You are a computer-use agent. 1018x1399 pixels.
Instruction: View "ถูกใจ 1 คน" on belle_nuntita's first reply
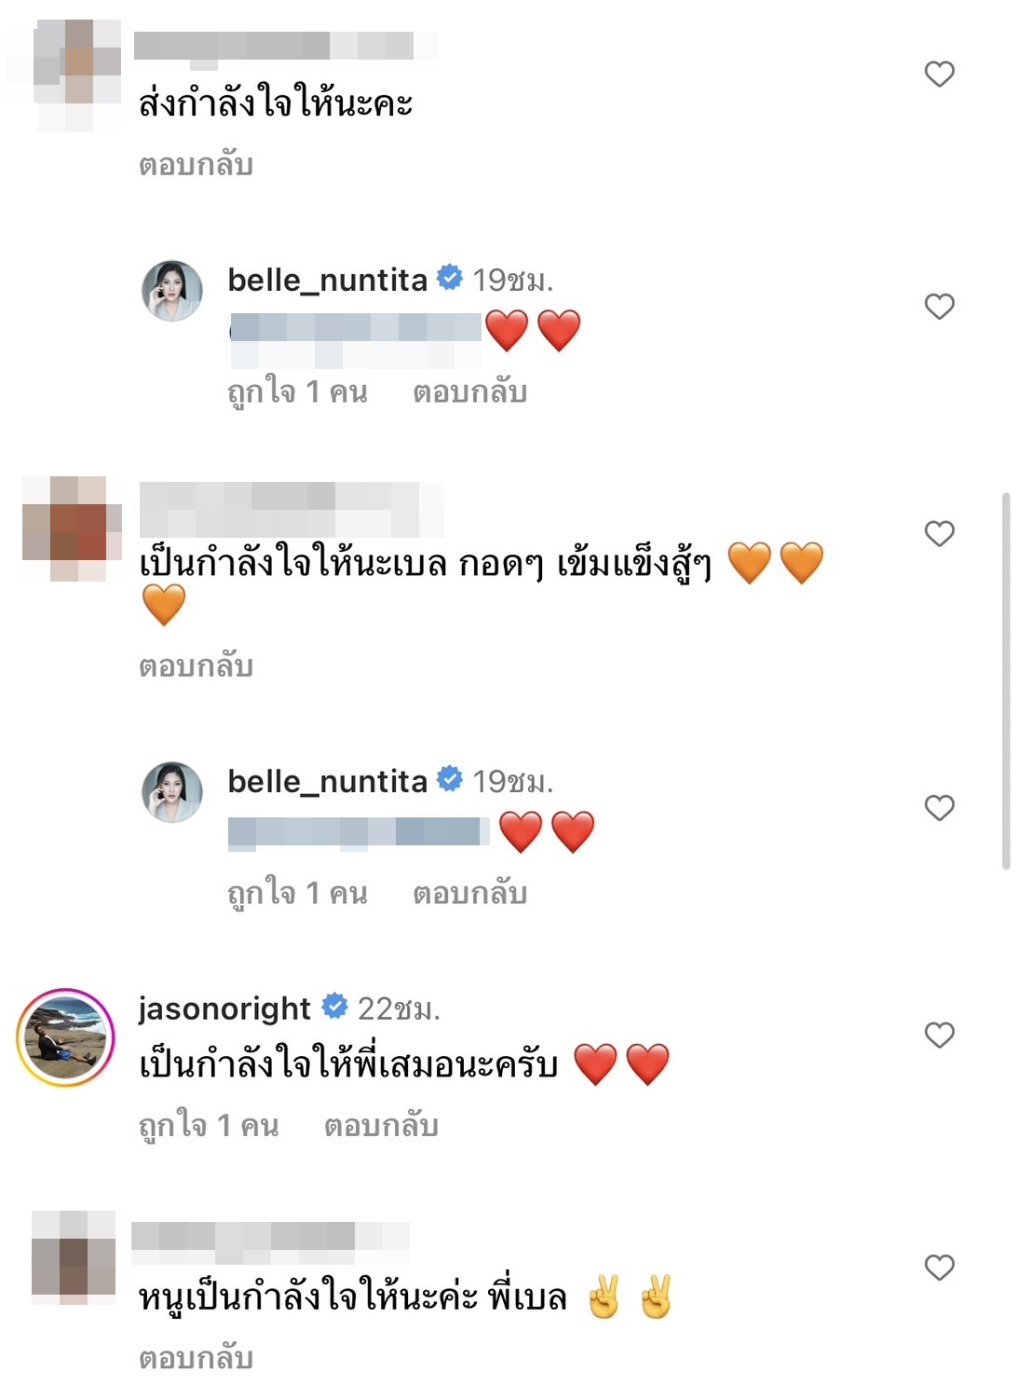pyautogui.click(x=299, y=391)
